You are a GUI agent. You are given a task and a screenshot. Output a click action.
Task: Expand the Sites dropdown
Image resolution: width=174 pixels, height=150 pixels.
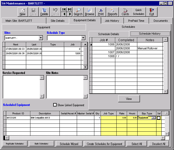(41, 38)
